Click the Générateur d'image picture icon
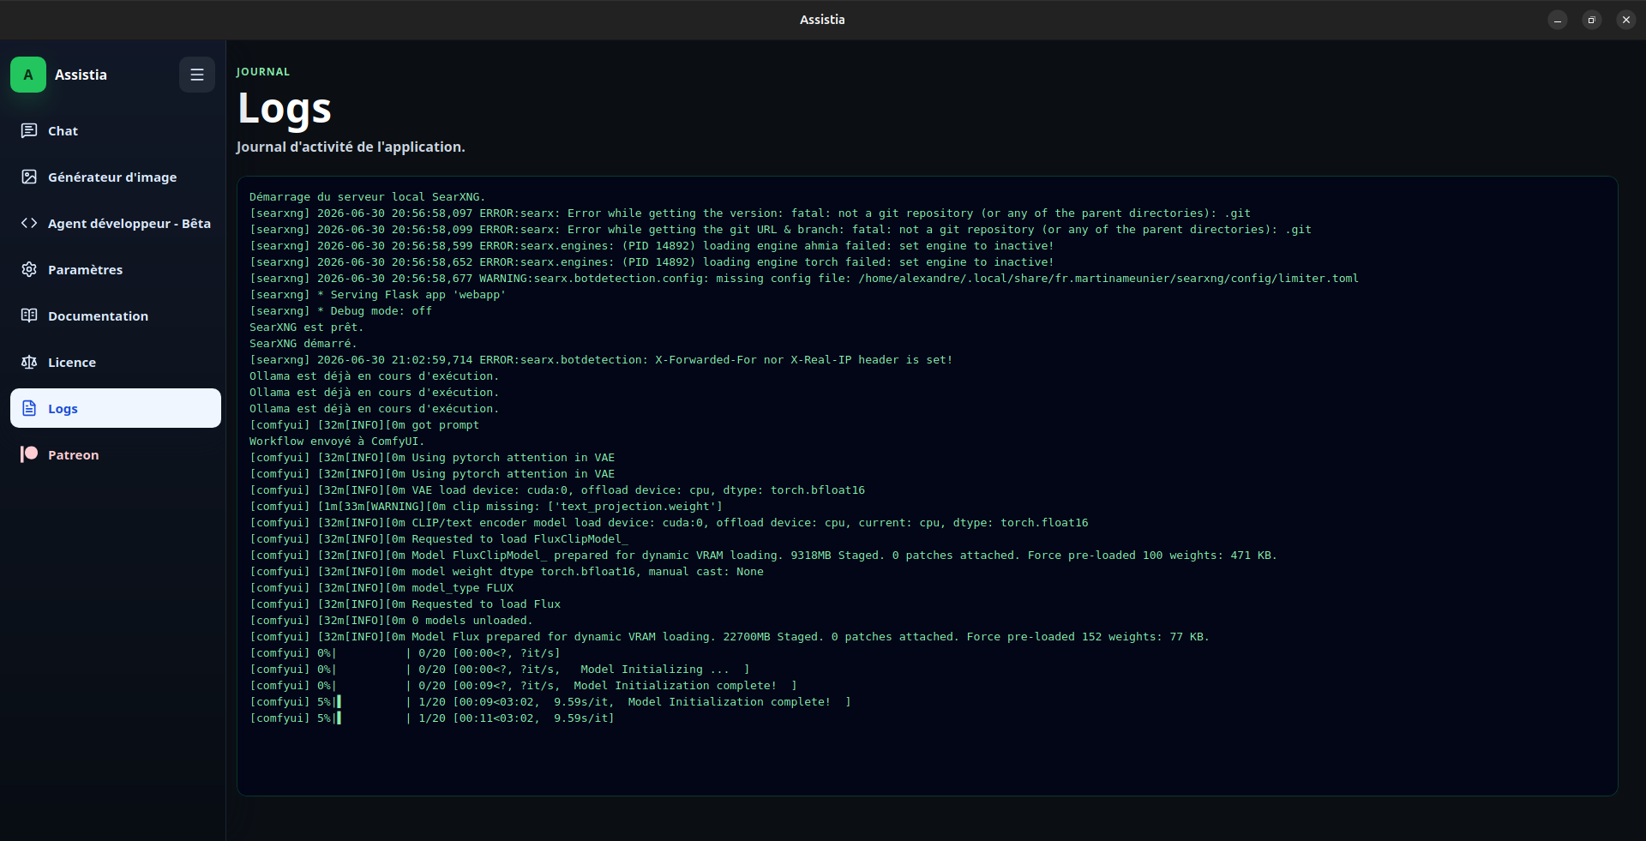Screen dimensions: 1646x841 (x=29, y=177)
